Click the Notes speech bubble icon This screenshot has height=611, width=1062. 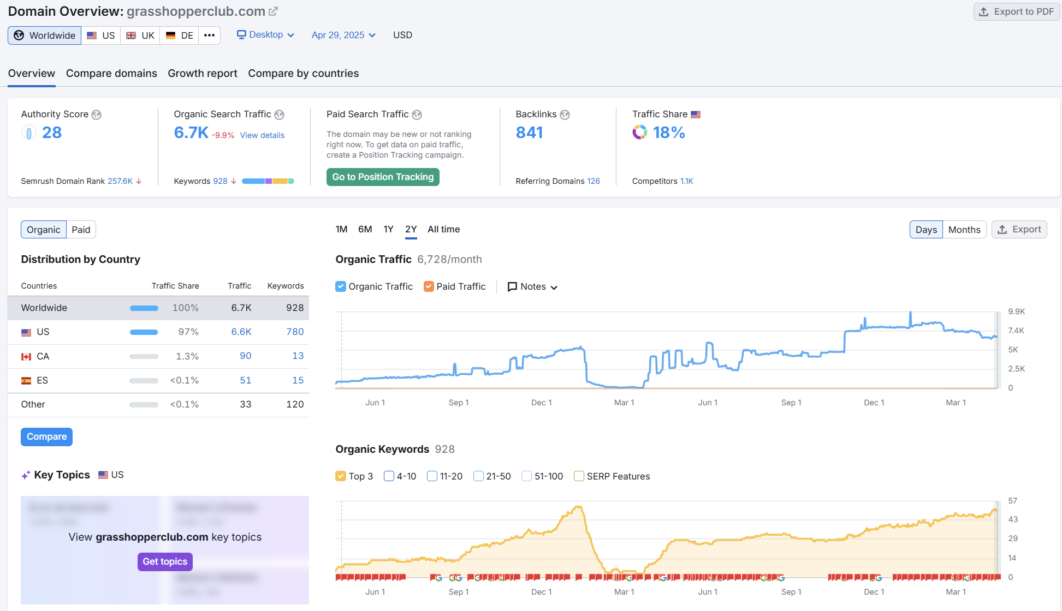512,287
